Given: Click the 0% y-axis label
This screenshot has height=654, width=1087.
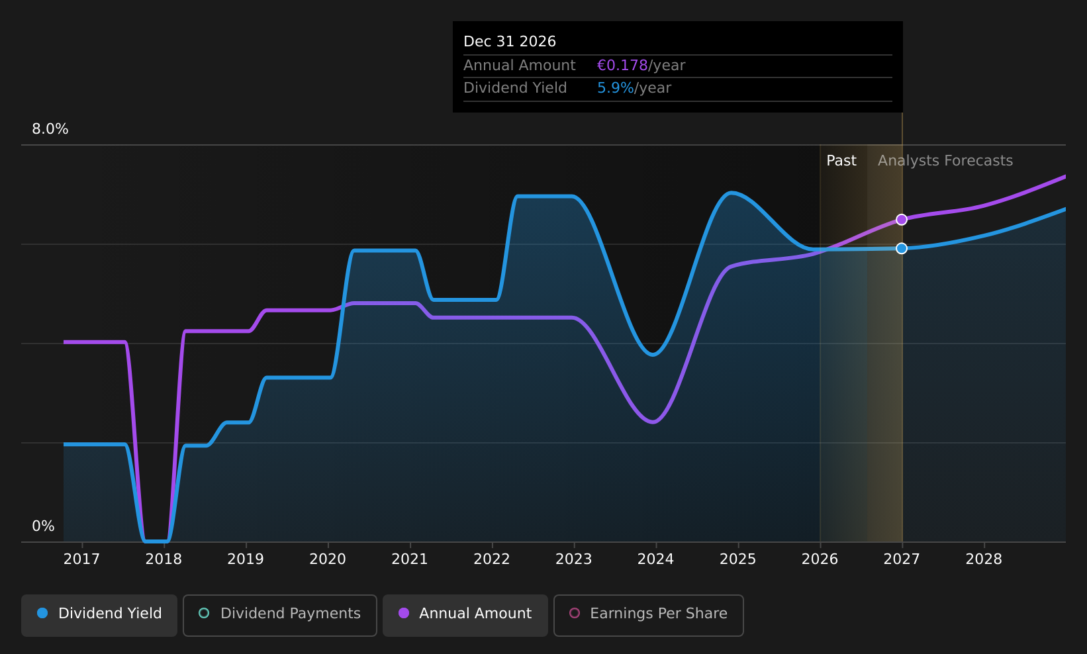Looking at the screenshot, I should (x=44, y=526).
